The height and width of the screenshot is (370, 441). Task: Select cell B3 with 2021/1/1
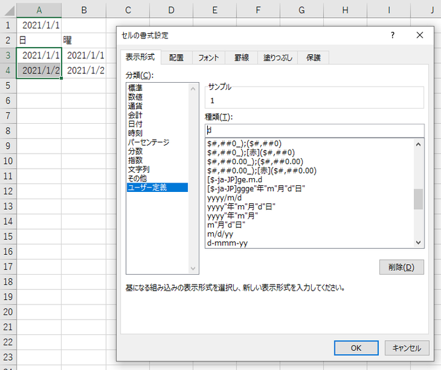(84, 56)
